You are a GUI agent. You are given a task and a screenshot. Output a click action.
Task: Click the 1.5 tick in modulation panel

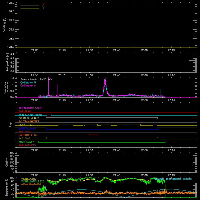point(12,78)
